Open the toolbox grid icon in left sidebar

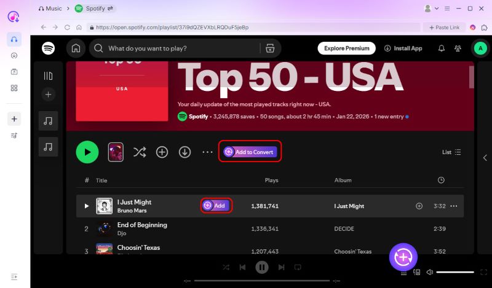[14, 88]
